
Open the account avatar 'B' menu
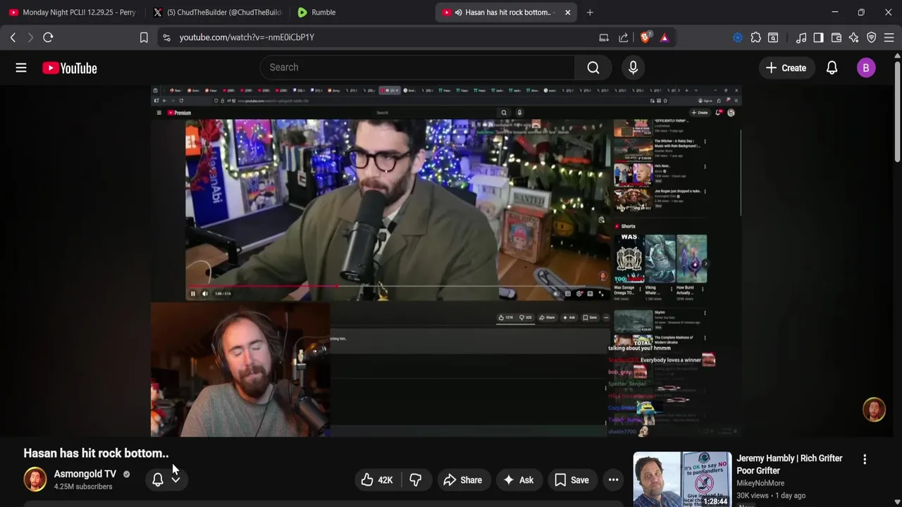click(866, 68)
